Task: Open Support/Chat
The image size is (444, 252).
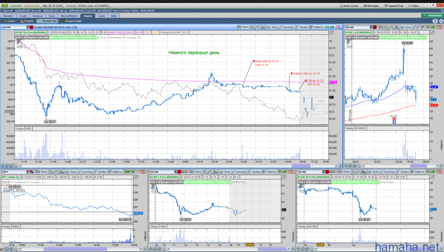Action: [394, 6]
